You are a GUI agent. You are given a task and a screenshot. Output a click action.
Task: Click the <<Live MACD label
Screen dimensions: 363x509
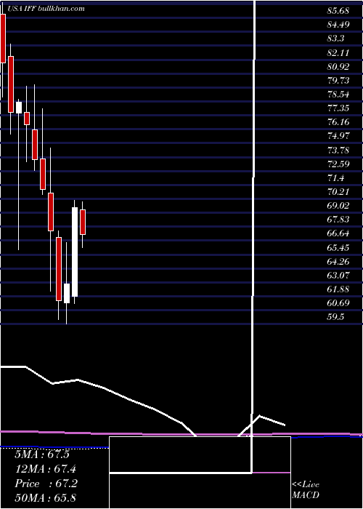306,490
